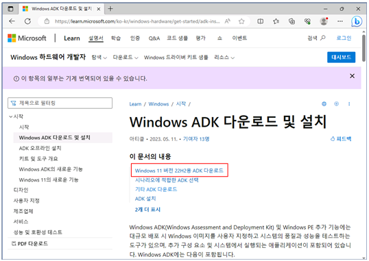Select the Q&A menu item
Screen dimensions: 369x261
[154, 38]
